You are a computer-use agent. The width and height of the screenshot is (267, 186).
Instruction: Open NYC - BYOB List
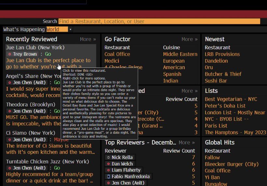pyautogui.click(x=227, y=119)
